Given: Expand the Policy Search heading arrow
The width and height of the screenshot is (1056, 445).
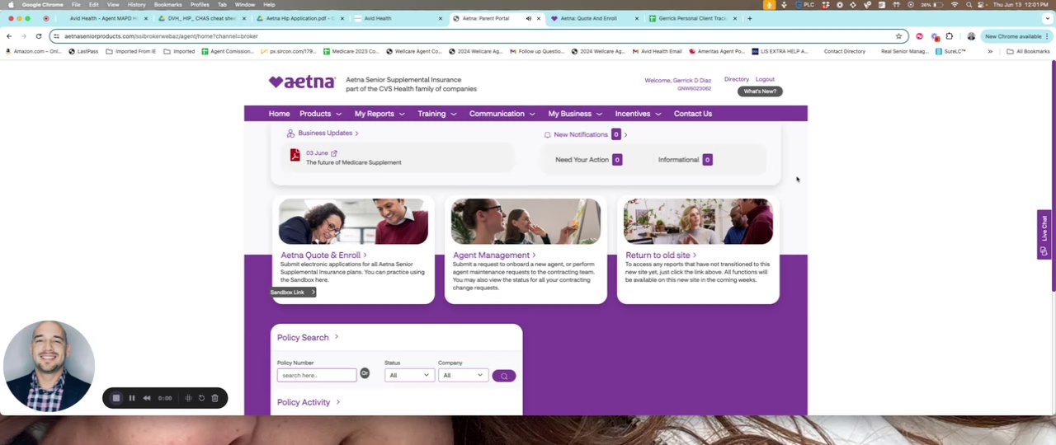Looking at the screenshot, I should [x=337, y=337].
